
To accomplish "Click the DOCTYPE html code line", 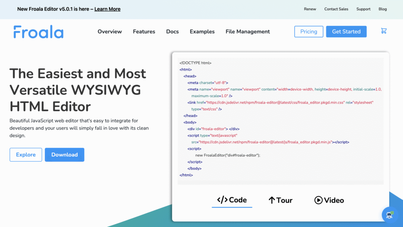I will tap(195, 63).
